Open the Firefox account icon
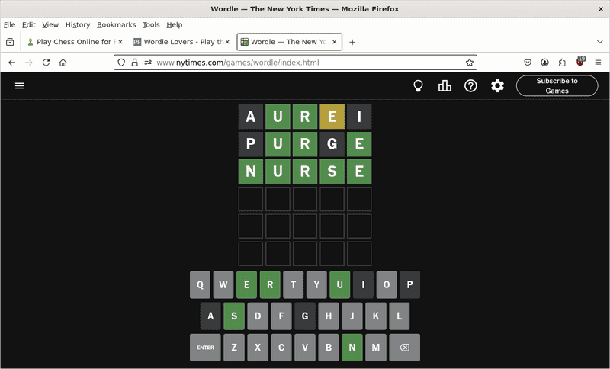Screen dimensions: 610x369 pyautogui.click(x=544, y=63)
